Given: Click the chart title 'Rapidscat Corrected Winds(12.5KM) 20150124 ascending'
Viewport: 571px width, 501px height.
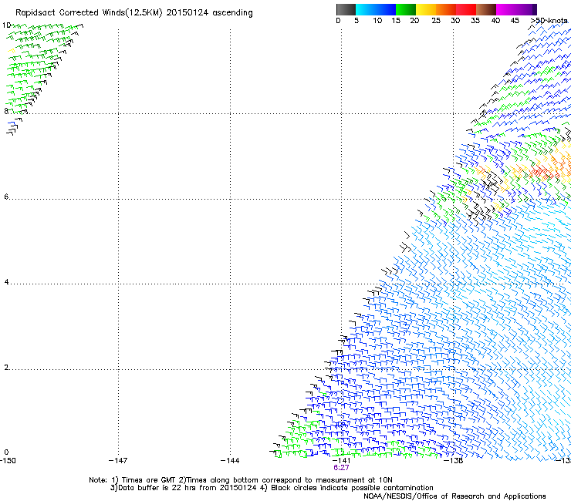Looking at the screenshot, I should pos(134,13).
